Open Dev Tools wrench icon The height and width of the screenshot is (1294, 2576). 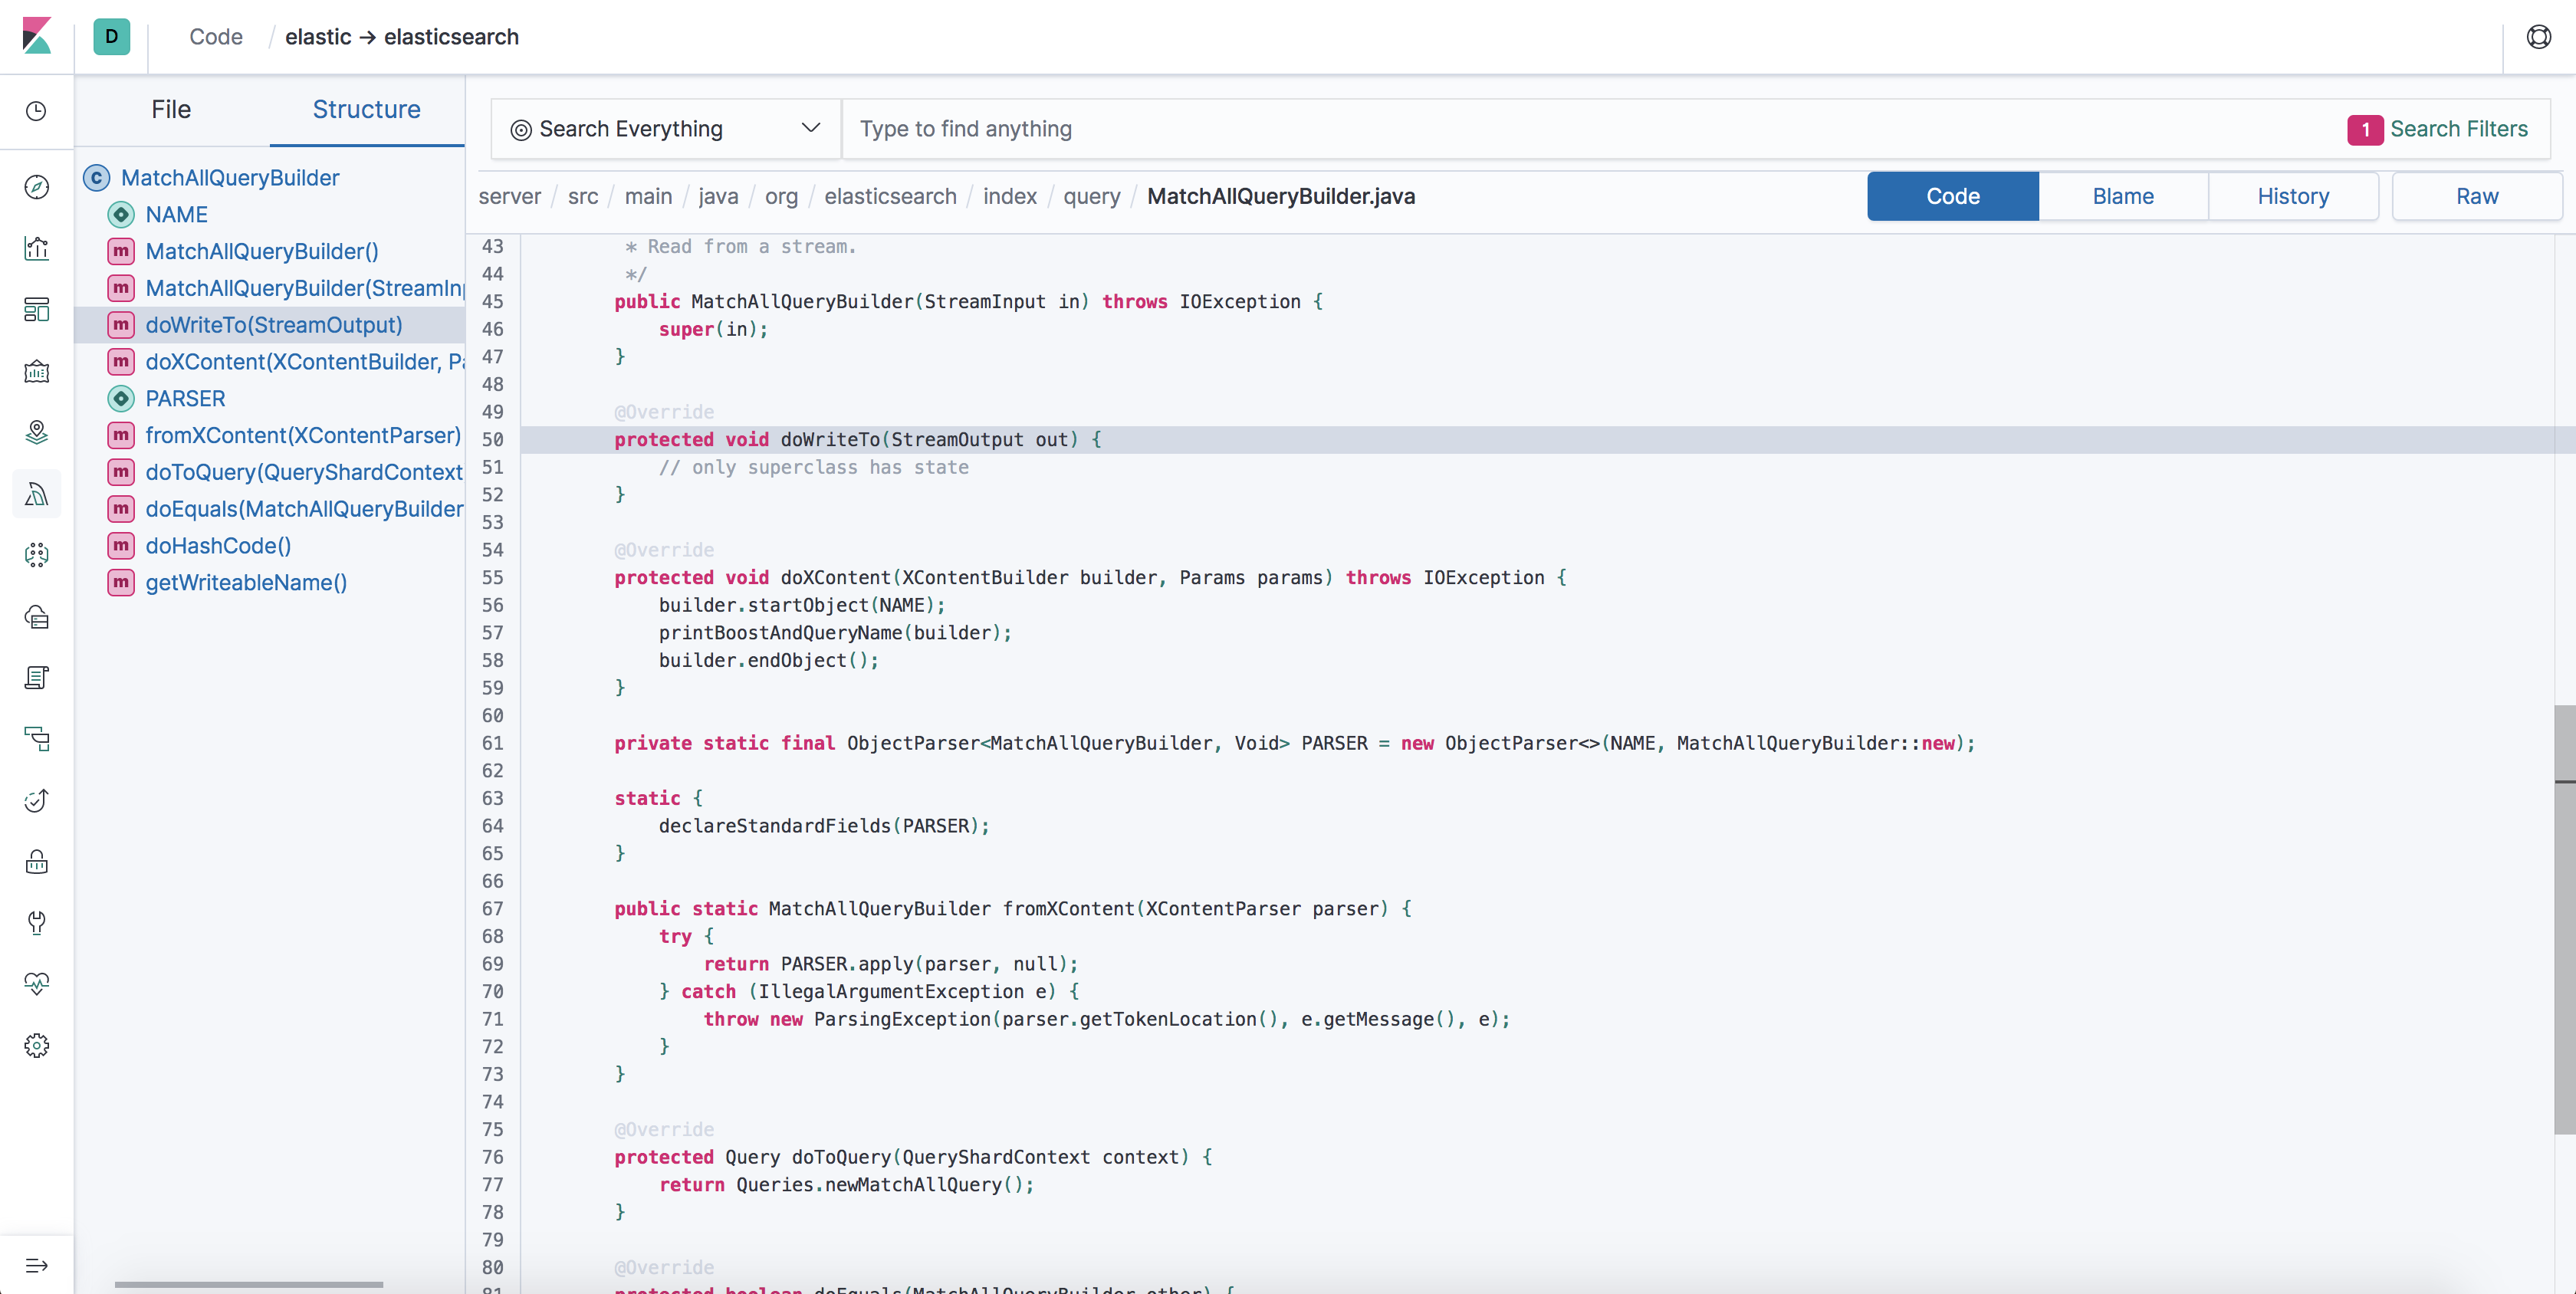tap(37, 923)
